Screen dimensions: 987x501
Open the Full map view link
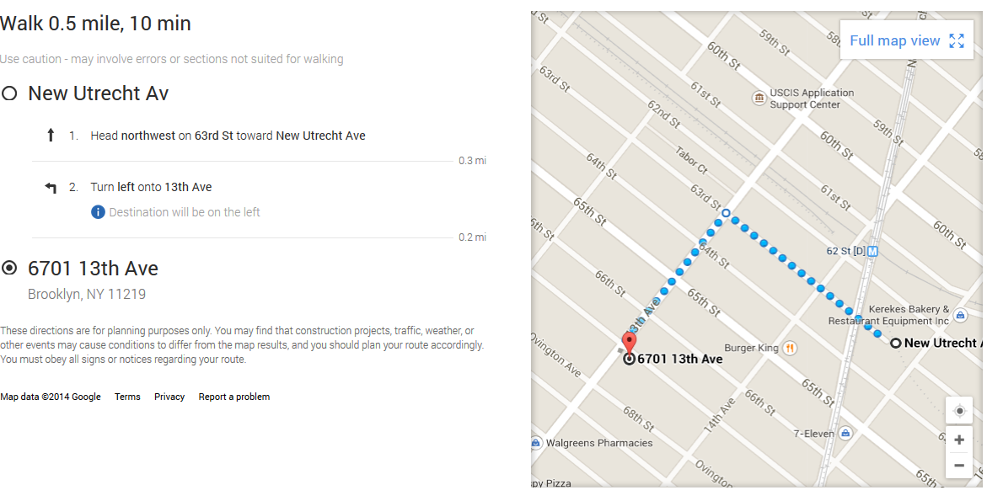[x=894, y=41]
